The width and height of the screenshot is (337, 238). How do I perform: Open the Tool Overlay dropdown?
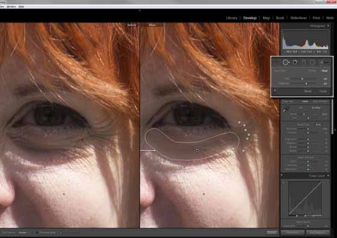coord(23,233)
